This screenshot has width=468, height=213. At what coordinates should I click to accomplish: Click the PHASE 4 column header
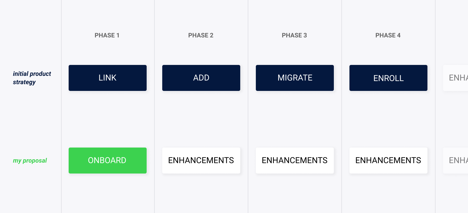point(388,35)
